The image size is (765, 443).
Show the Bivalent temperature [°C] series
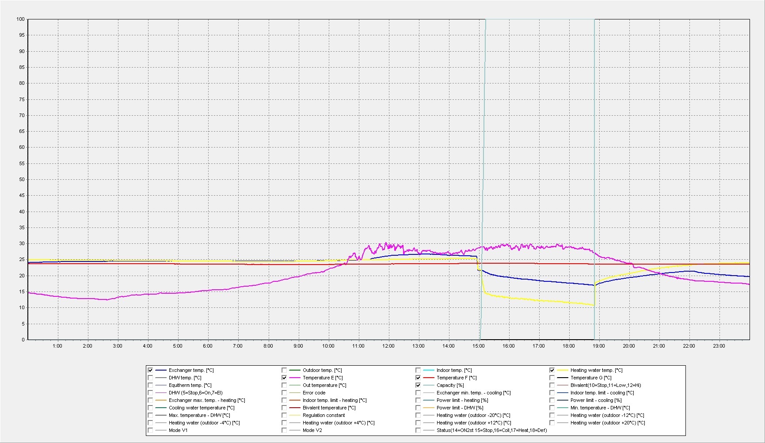coord(284,408)
